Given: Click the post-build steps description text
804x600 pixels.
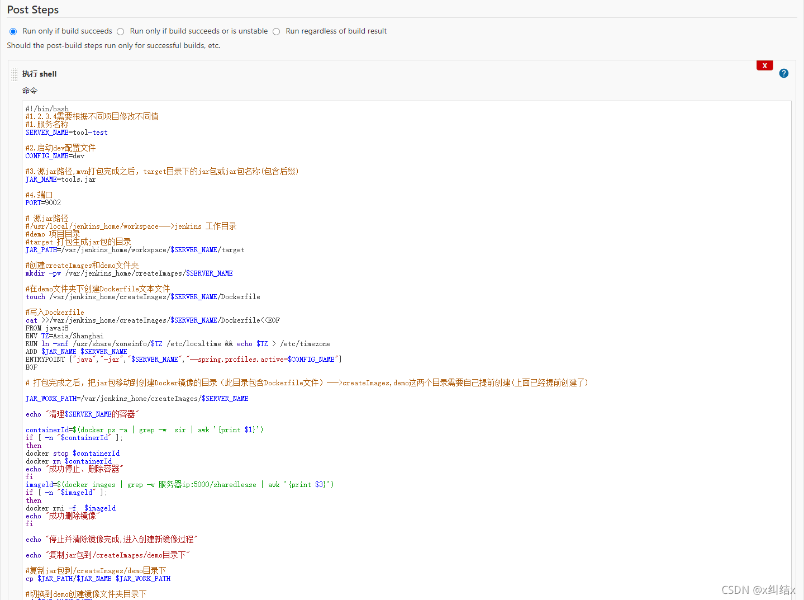Looking at the screenshot, I should click(x=113, y=46).
